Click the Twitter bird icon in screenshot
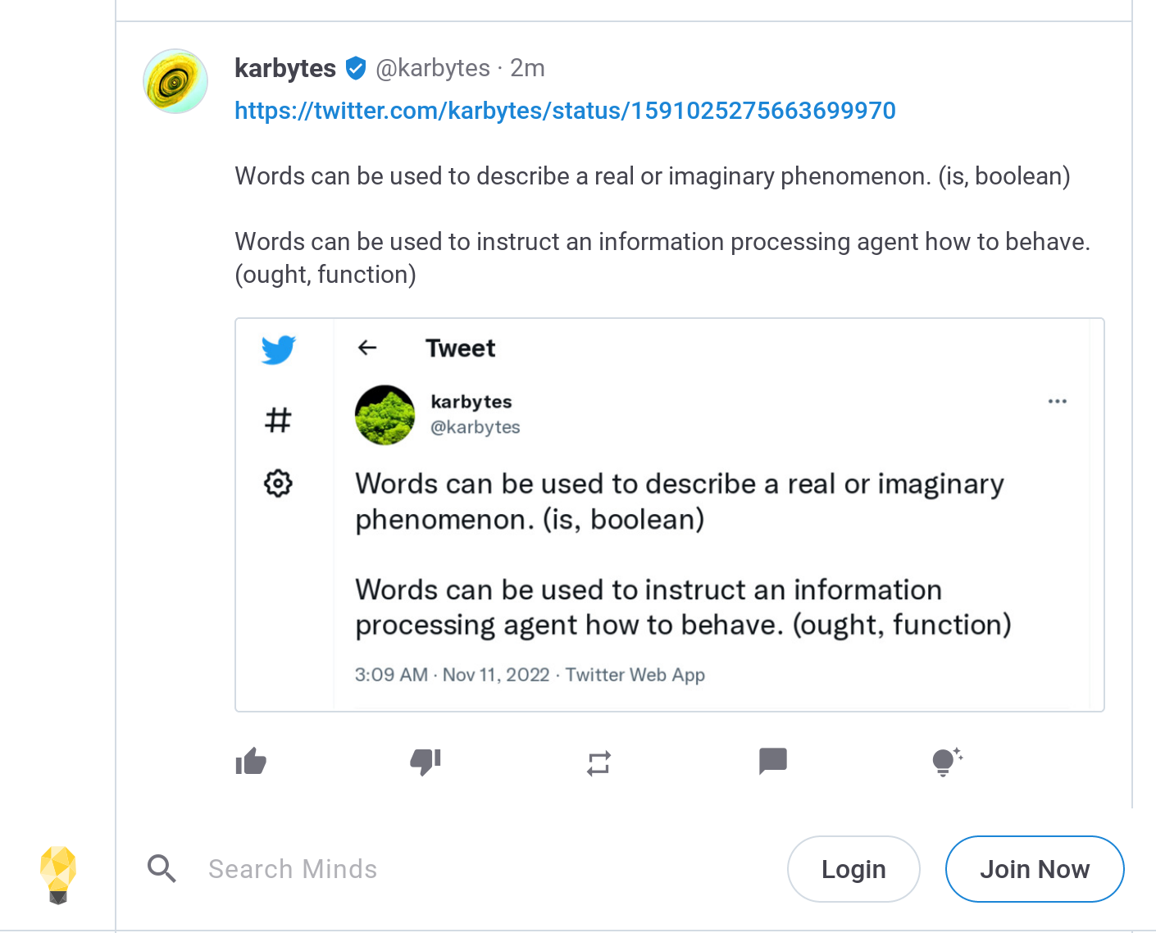 [x=279, y=350]
